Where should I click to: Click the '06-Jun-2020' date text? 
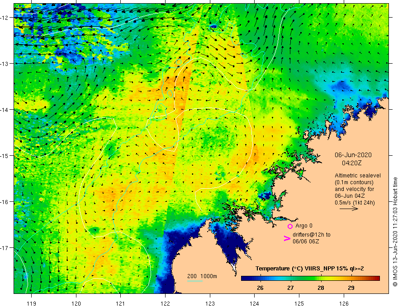point(353,155)
